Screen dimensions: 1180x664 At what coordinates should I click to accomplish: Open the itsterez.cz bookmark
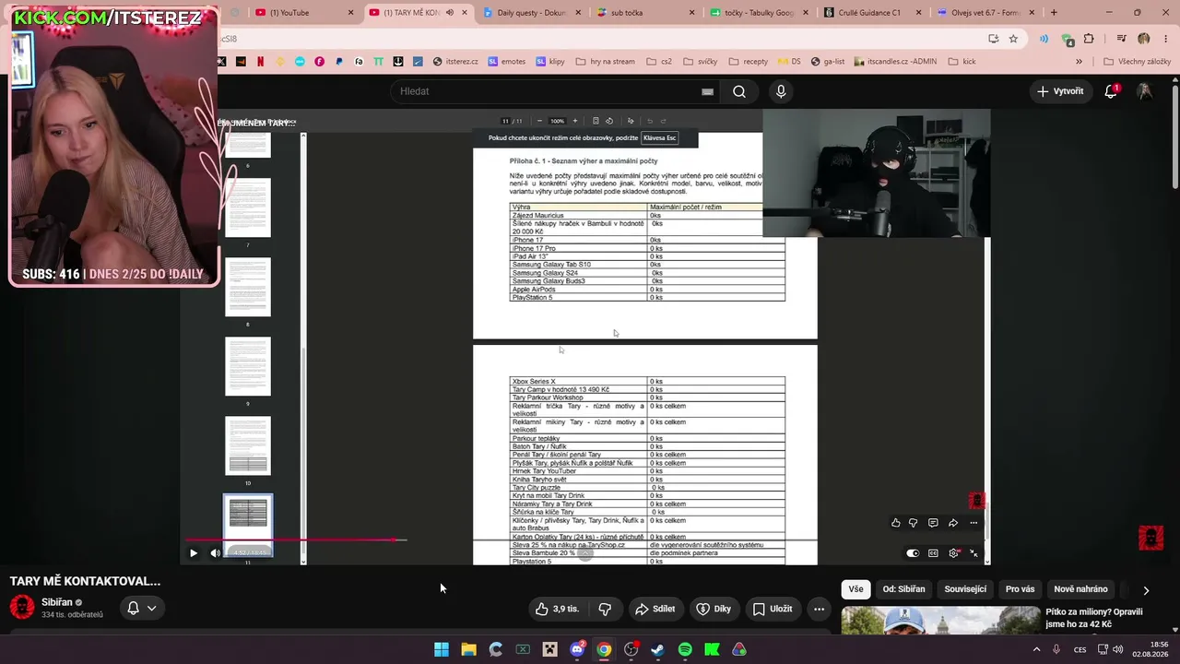pyautogui.click(x=455, y=62)
